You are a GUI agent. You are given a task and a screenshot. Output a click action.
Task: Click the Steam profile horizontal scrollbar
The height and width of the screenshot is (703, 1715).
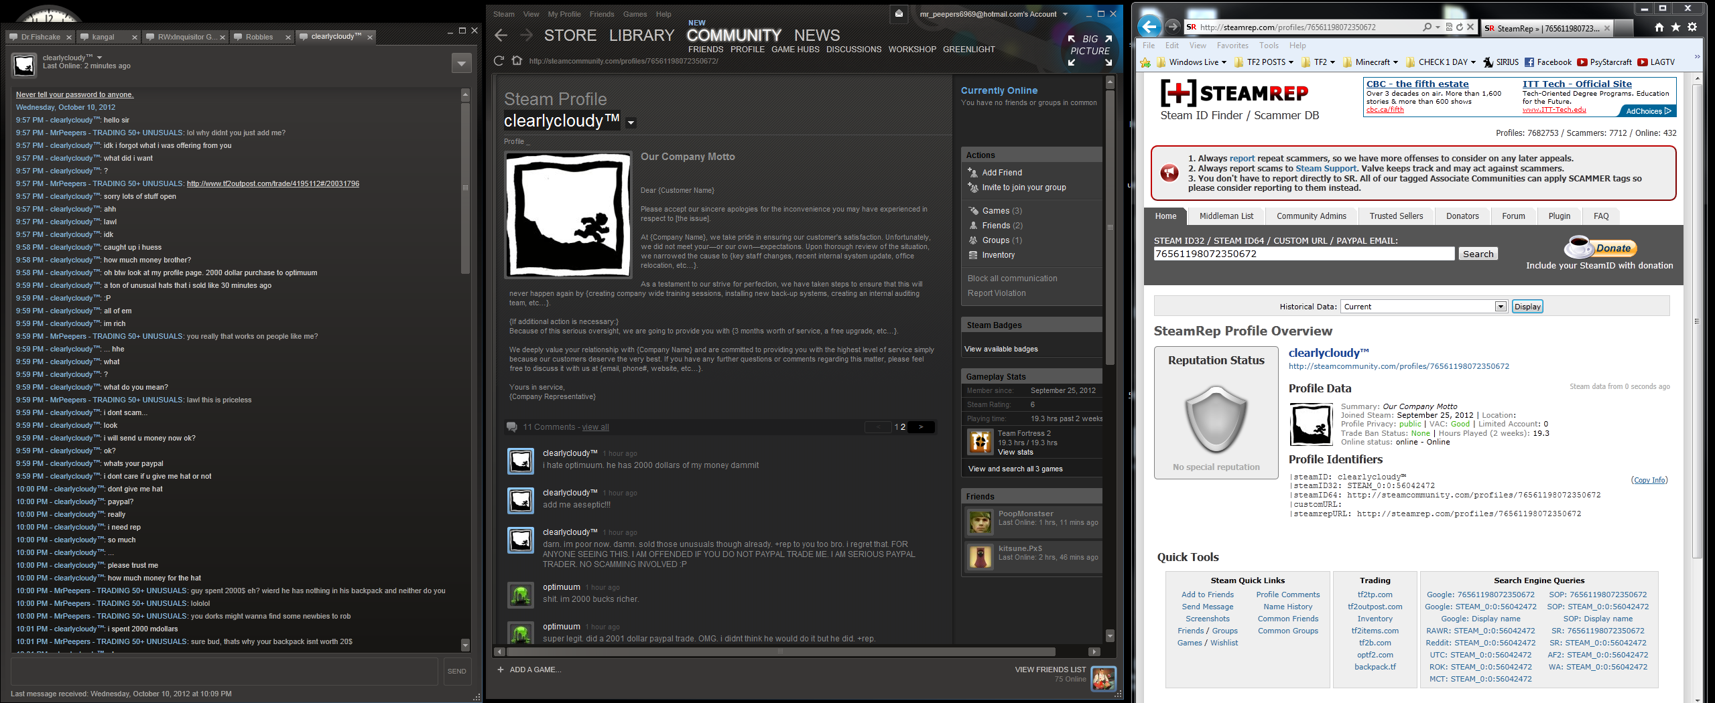(x=780, y=651)
